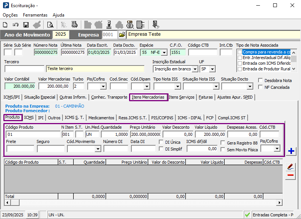The width and height of the screenshot is (301, 219).
Task: Click the red minus remove item button
Action: coord(290,176)
